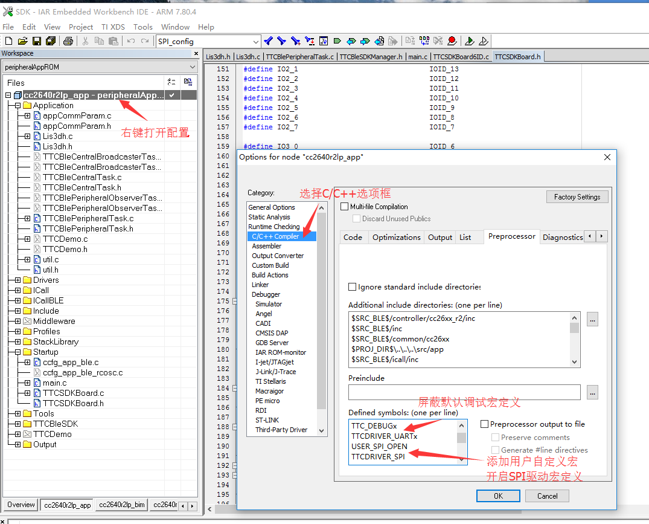This screenshot has width=649, height=524.
Task: Expand the main.c file node
Action: click(x=27, y=383)
